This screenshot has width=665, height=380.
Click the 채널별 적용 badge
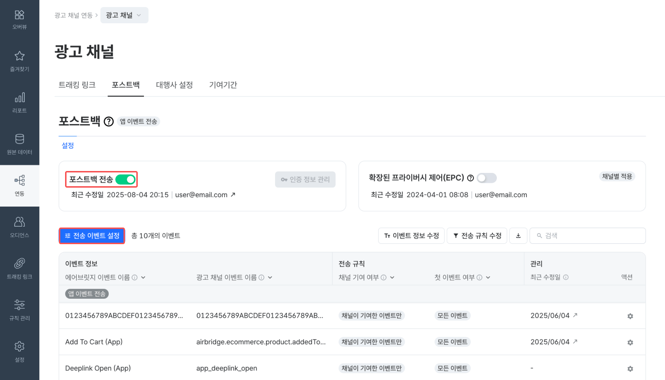click(617, 176)
